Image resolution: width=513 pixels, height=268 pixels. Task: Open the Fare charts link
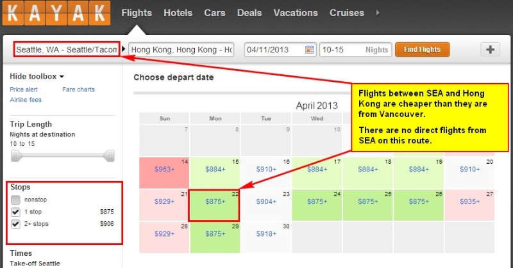pyautogui.click(x=78, y=90)
